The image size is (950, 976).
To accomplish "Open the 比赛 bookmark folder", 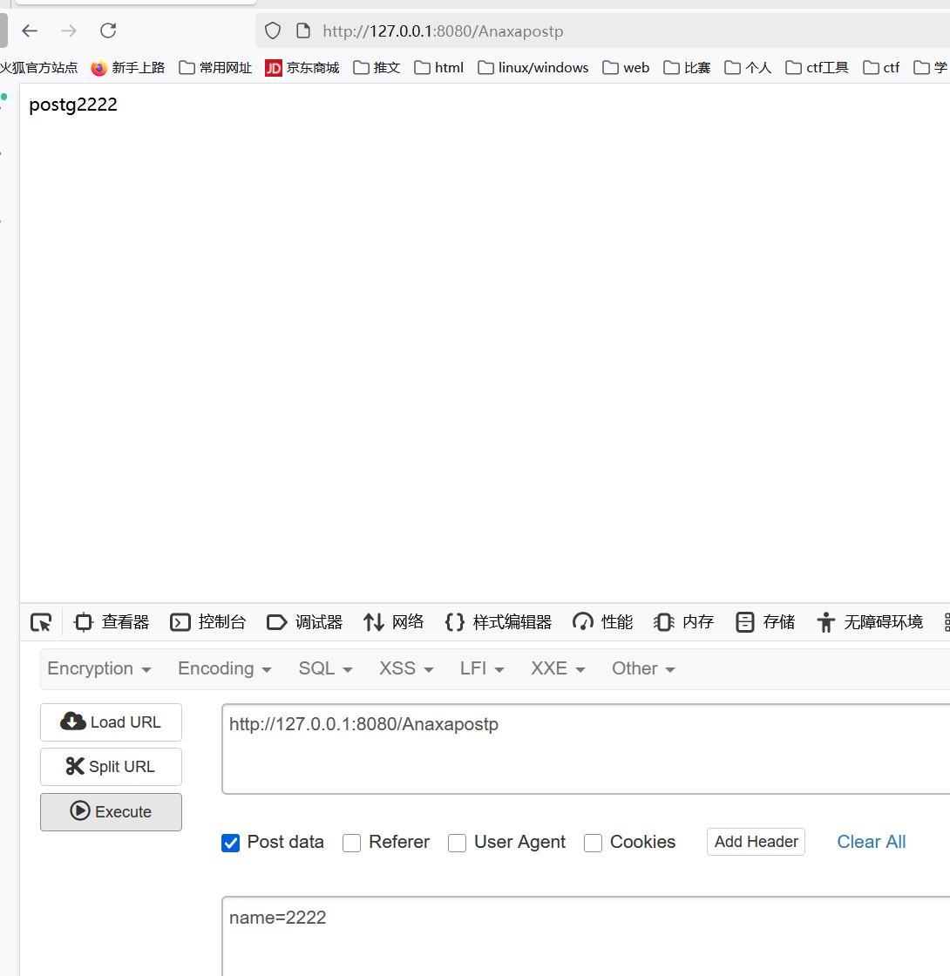I will click(687, 67).
